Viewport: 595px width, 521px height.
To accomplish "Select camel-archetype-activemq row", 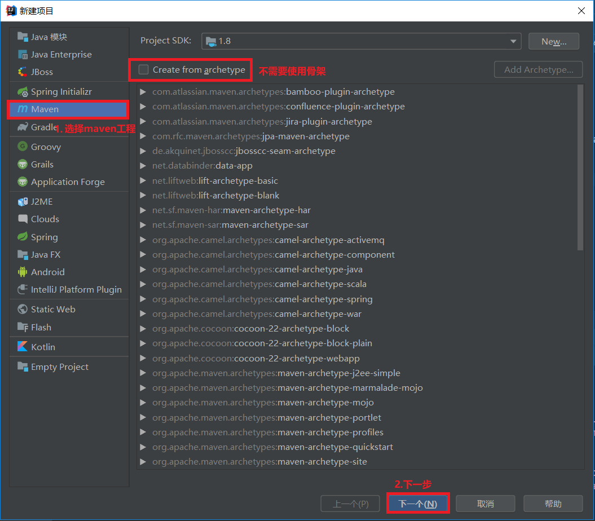I will [356, 240].
